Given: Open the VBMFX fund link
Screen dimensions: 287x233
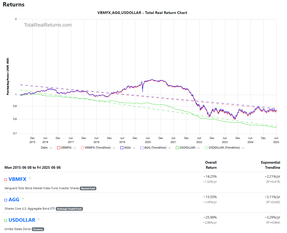Looking at the screenshot, I should (x=17, y=179).
